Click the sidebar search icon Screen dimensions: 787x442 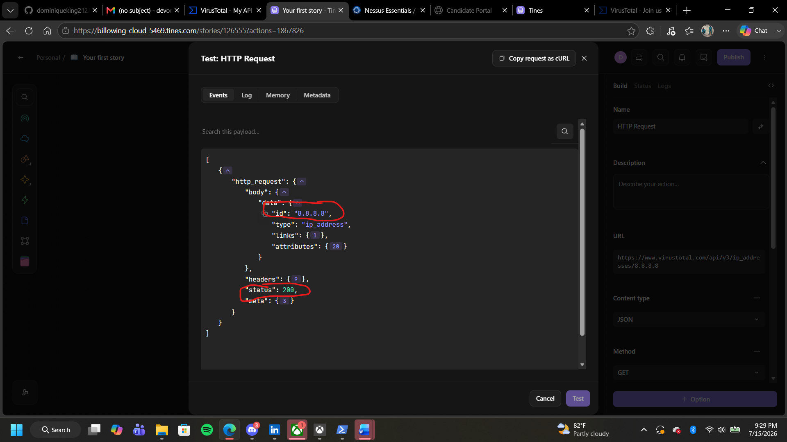(25, 97)
